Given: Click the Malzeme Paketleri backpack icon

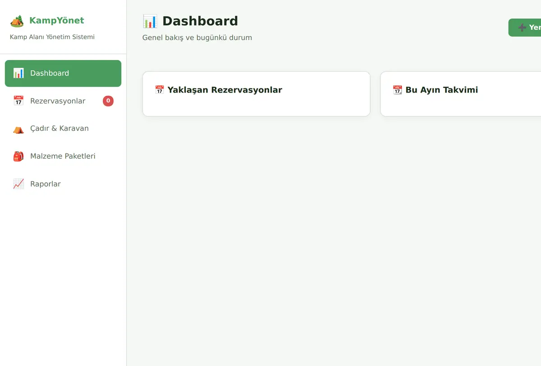Looking at the screenshot, I should click(18, 156).
